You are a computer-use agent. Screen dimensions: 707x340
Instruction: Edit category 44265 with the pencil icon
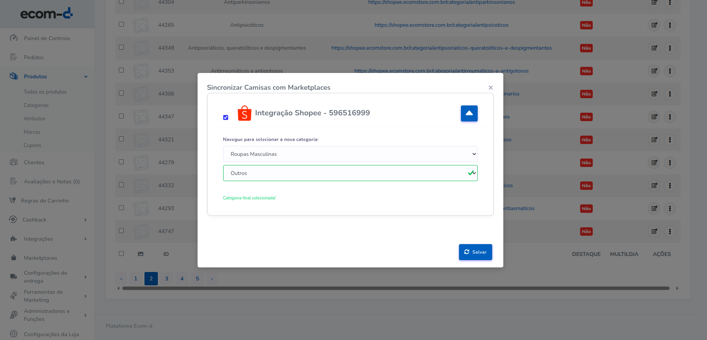pyautogui.click(x=654, y=25)
